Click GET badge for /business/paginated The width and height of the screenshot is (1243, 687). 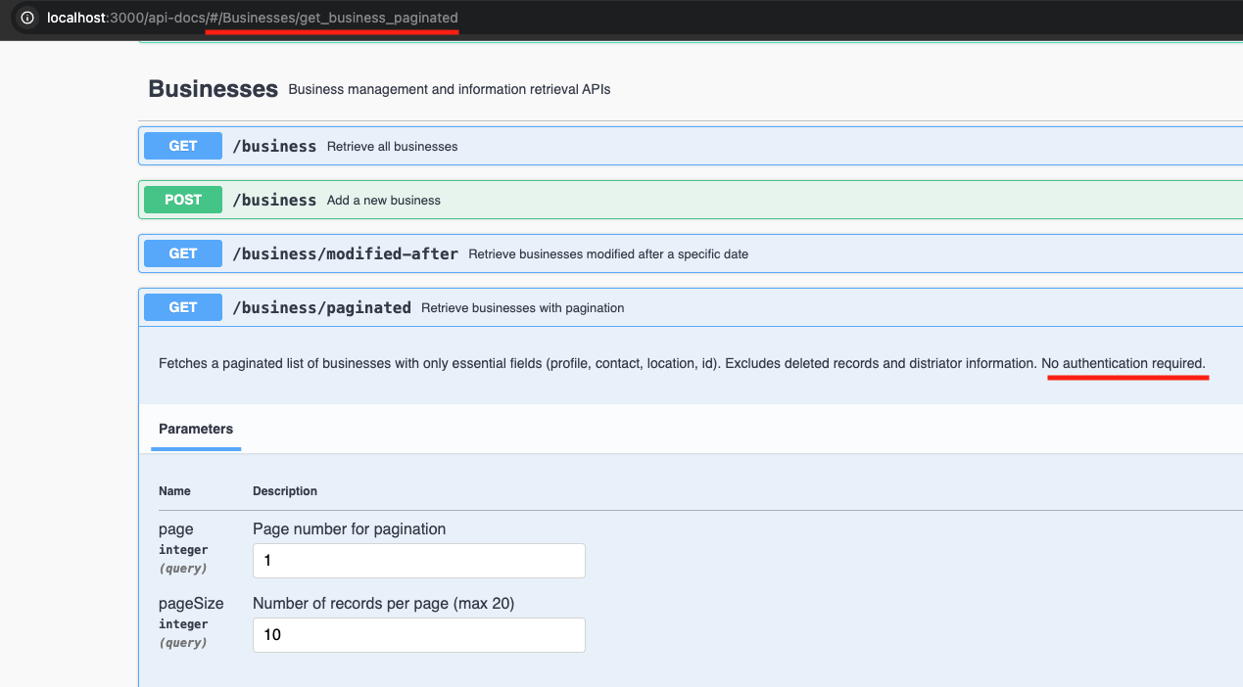pos(183,307)
